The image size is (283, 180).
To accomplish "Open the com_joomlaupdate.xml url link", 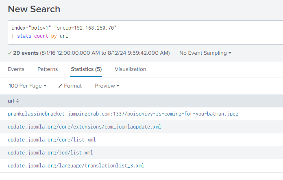I will (85, 127).
